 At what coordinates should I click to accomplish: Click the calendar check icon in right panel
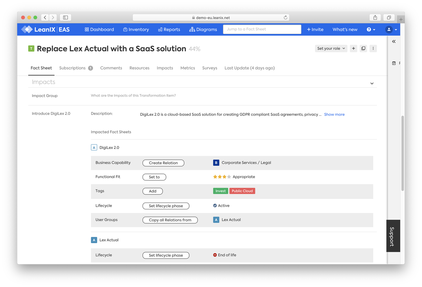394,63
